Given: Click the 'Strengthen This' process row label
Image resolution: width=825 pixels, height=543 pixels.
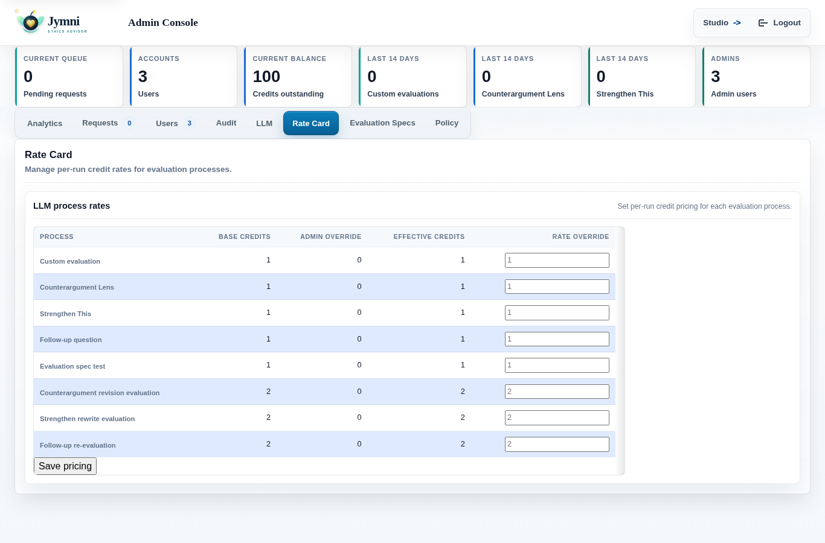Looking at the screenshot, I should point(65,314).
